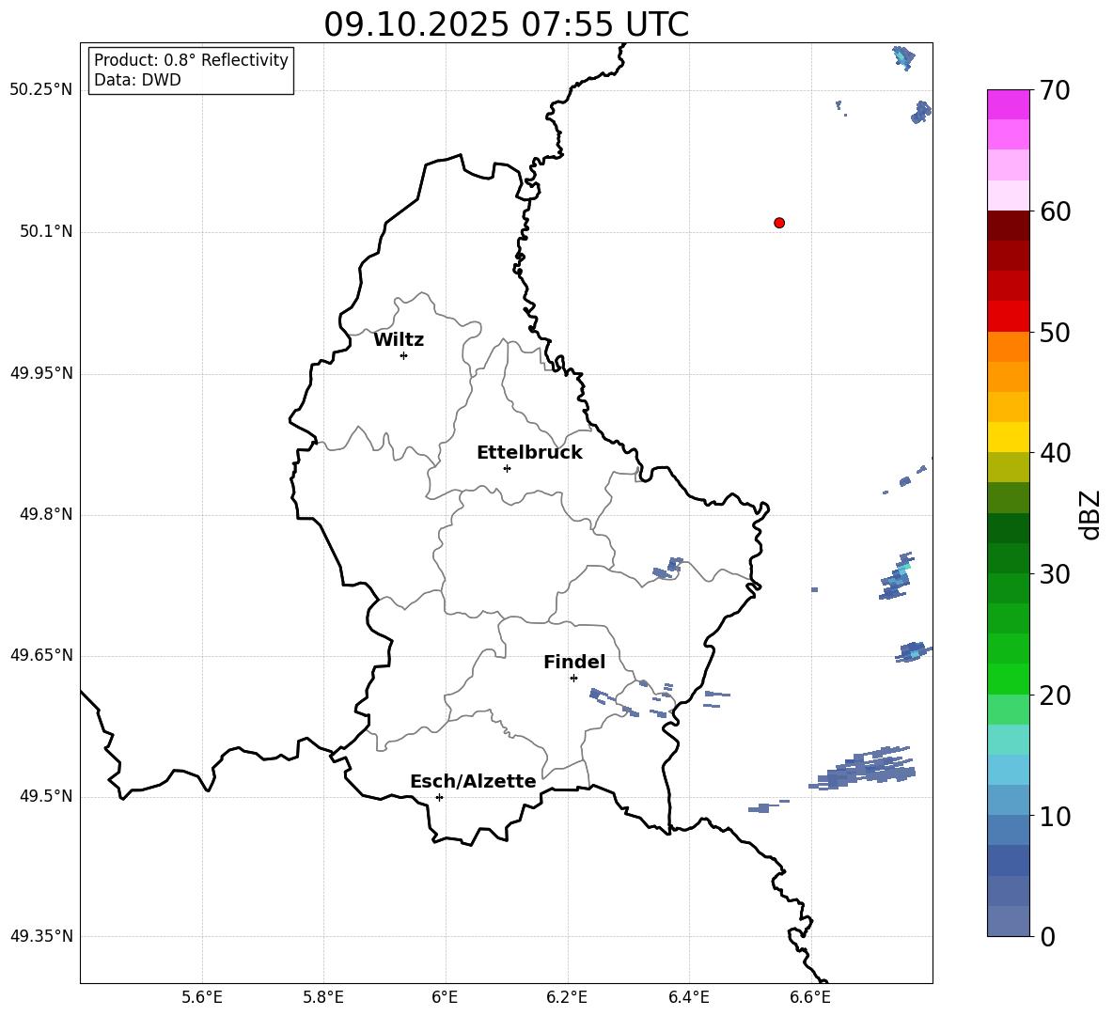The width and height of the screenshot is (1113, 1016).
Task: Click the colorbar 30 tick label
Action: pos(1055,574)
